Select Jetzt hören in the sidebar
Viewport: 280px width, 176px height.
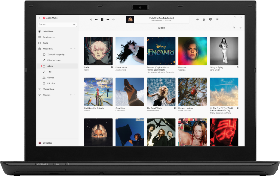coord(48,31)
